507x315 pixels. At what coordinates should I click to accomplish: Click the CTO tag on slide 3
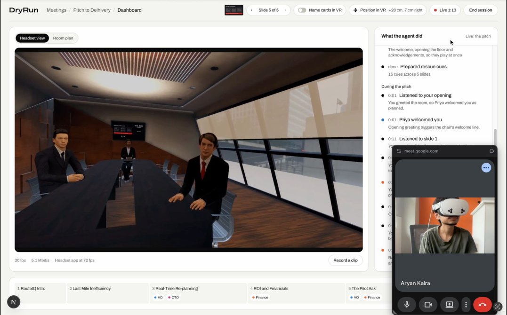tap(173, 298)
